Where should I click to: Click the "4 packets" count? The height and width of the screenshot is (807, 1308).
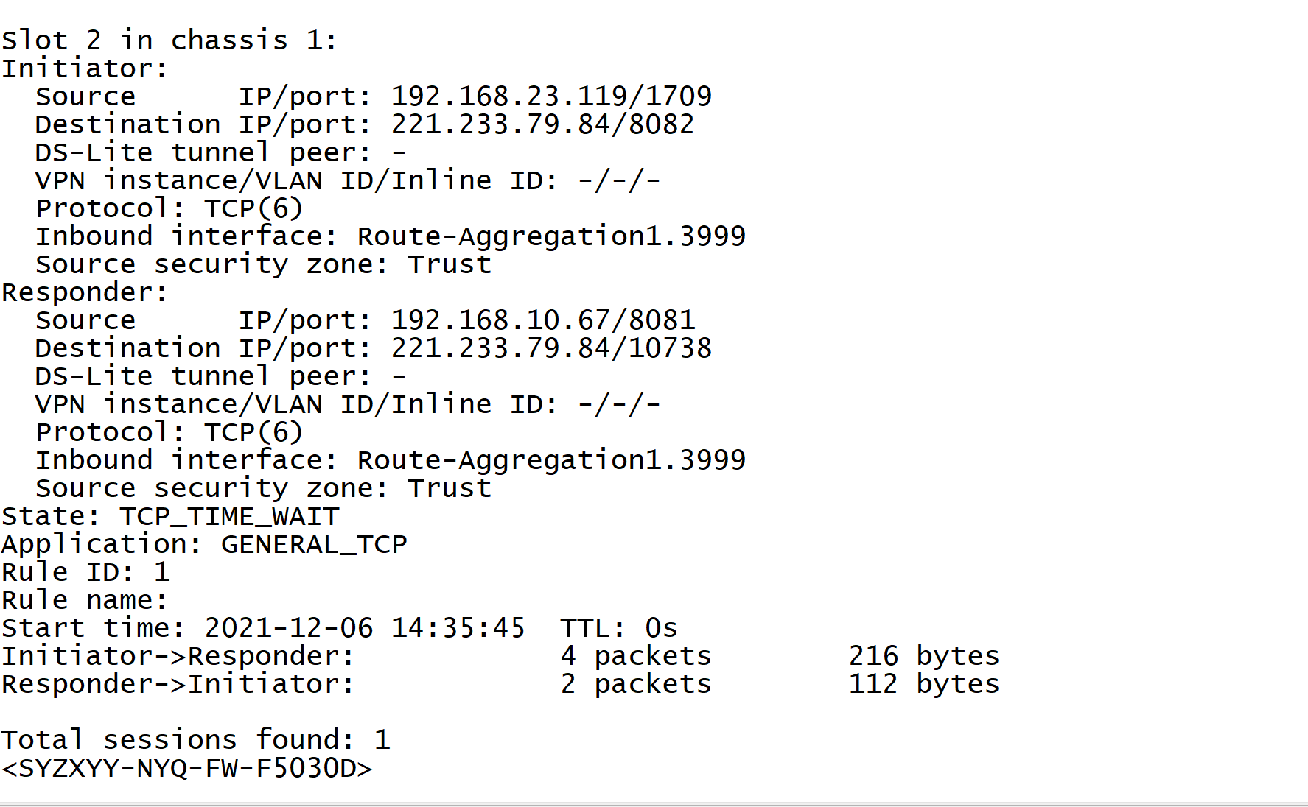[x=635, y=656]
